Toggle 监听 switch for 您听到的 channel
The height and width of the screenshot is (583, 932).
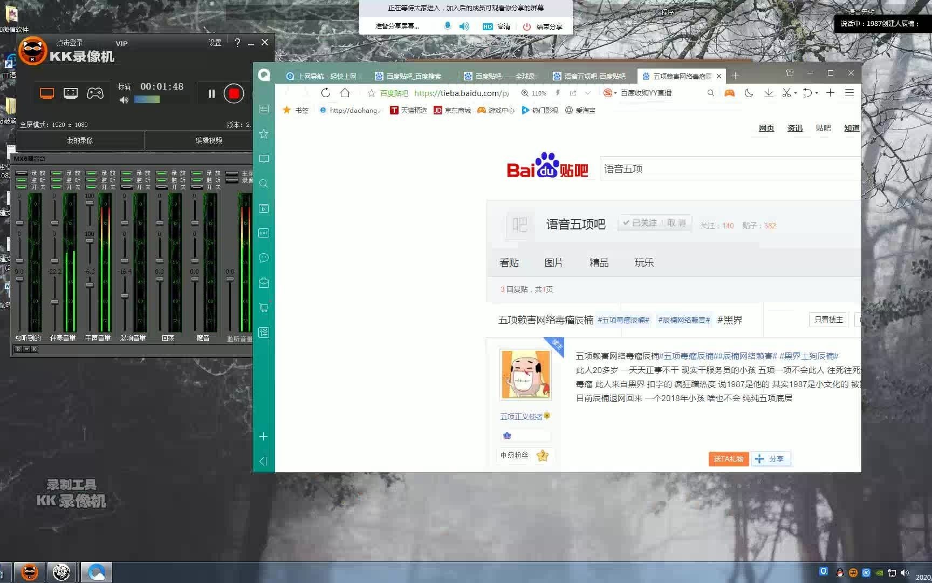pos(22,180)
